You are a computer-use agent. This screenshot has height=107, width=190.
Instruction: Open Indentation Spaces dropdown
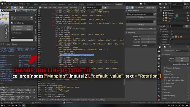pyautogui.click(x=148, y=45)
